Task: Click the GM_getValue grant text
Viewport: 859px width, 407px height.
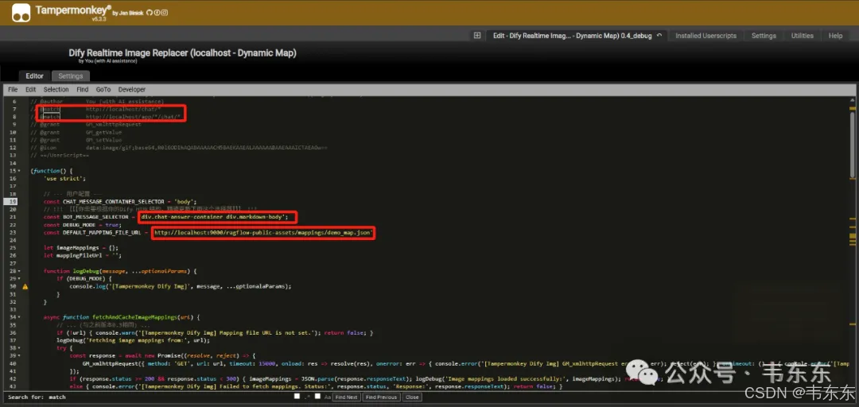Action: (103, 132)
